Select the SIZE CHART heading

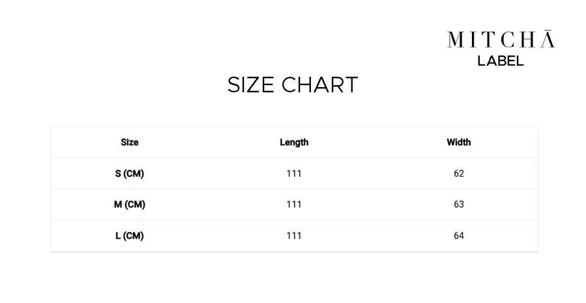click(293, 85)
